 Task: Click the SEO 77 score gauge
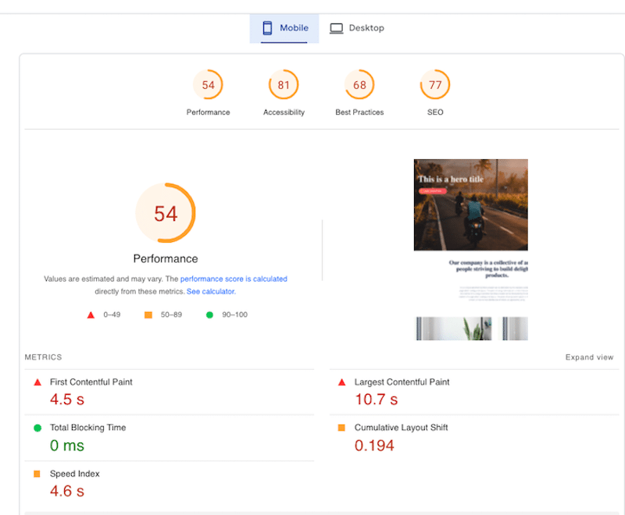pos(434,85)
